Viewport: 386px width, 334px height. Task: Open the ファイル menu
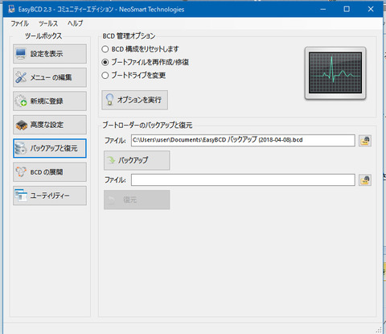19,23
